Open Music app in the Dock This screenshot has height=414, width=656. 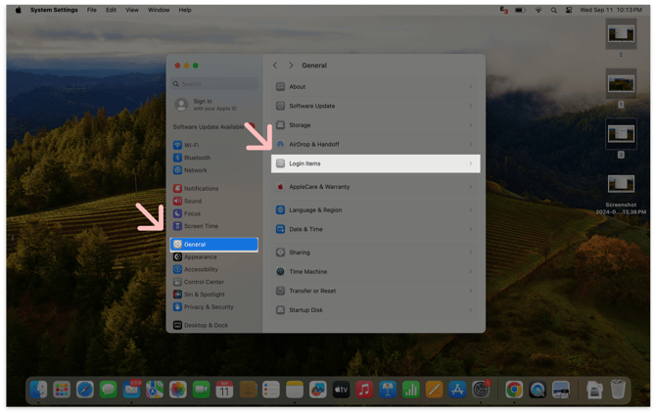tap(364, 390)
